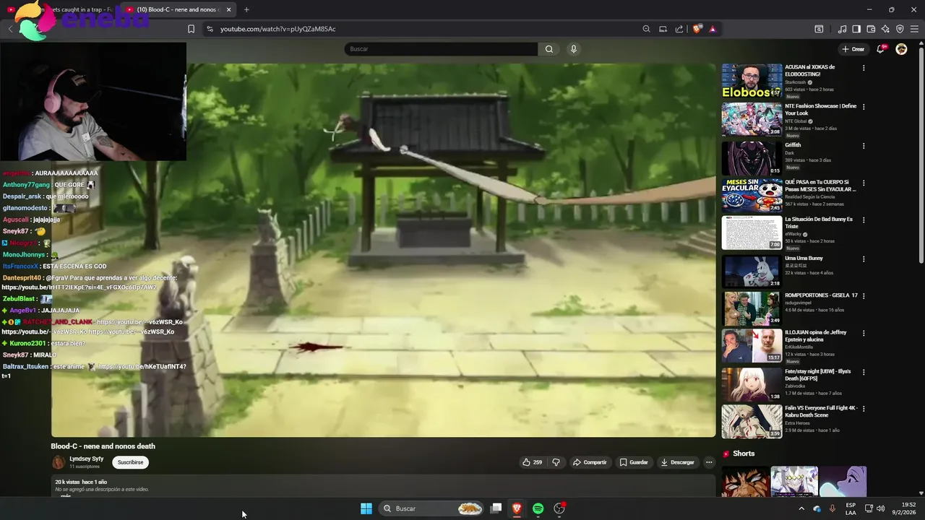Image resolution: width=925 pixels, height=520 pixels.
Task: Open Brave Wallet icon
Action: click(x=871, y=29)
